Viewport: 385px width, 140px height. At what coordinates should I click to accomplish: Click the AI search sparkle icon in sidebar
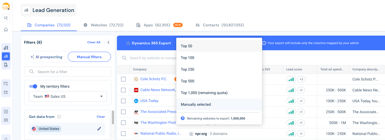click(x=6, y=18)
